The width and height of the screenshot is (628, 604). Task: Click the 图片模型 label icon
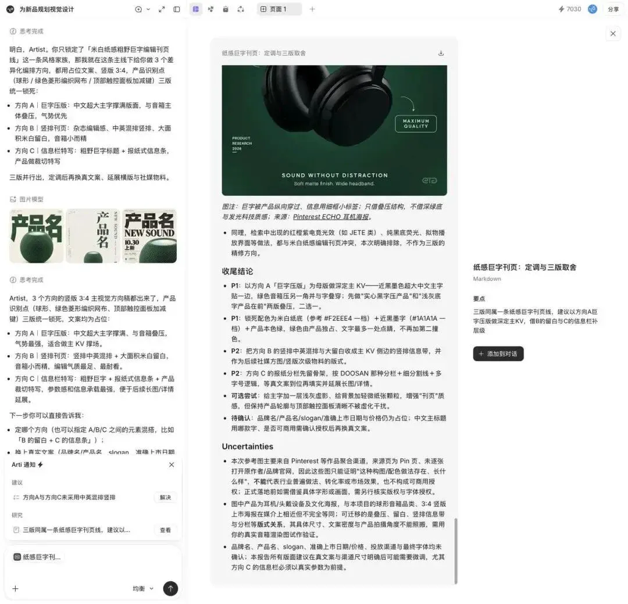(x=13, y=199)
